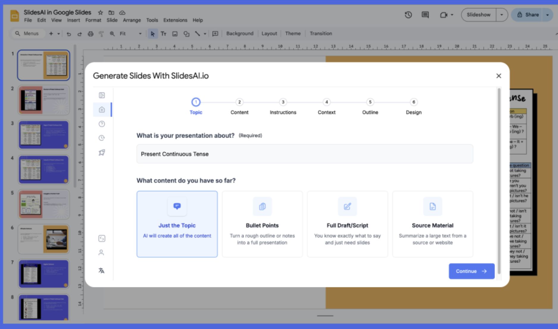Select the Just the Topic option
The image size is (558, 329).
tap(177, 224)
